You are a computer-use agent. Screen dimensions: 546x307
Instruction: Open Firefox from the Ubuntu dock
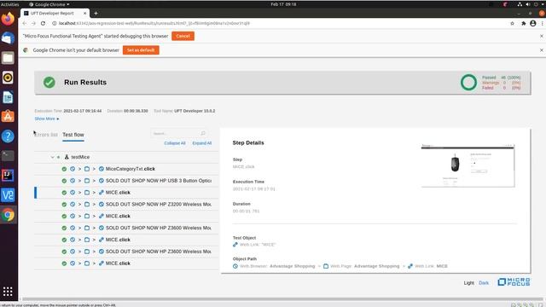coord(8,19)
